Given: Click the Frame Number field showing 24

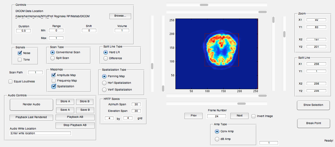Looking at the screenshot, I should [x=216, y=116].
